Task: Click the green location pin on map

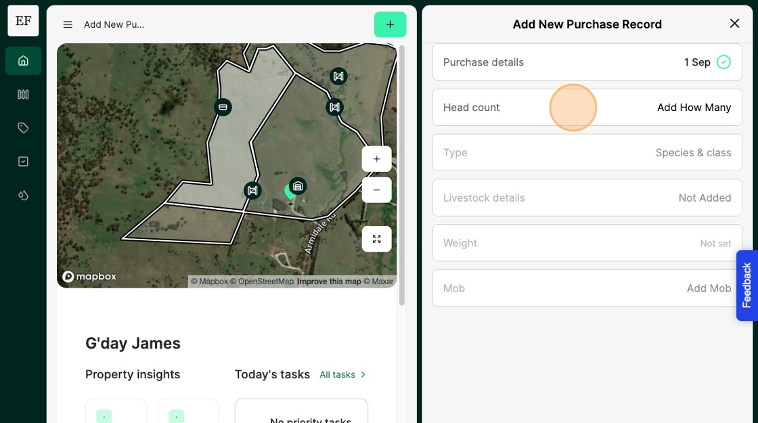Action: pyautogui.click(x=289, y=194)
